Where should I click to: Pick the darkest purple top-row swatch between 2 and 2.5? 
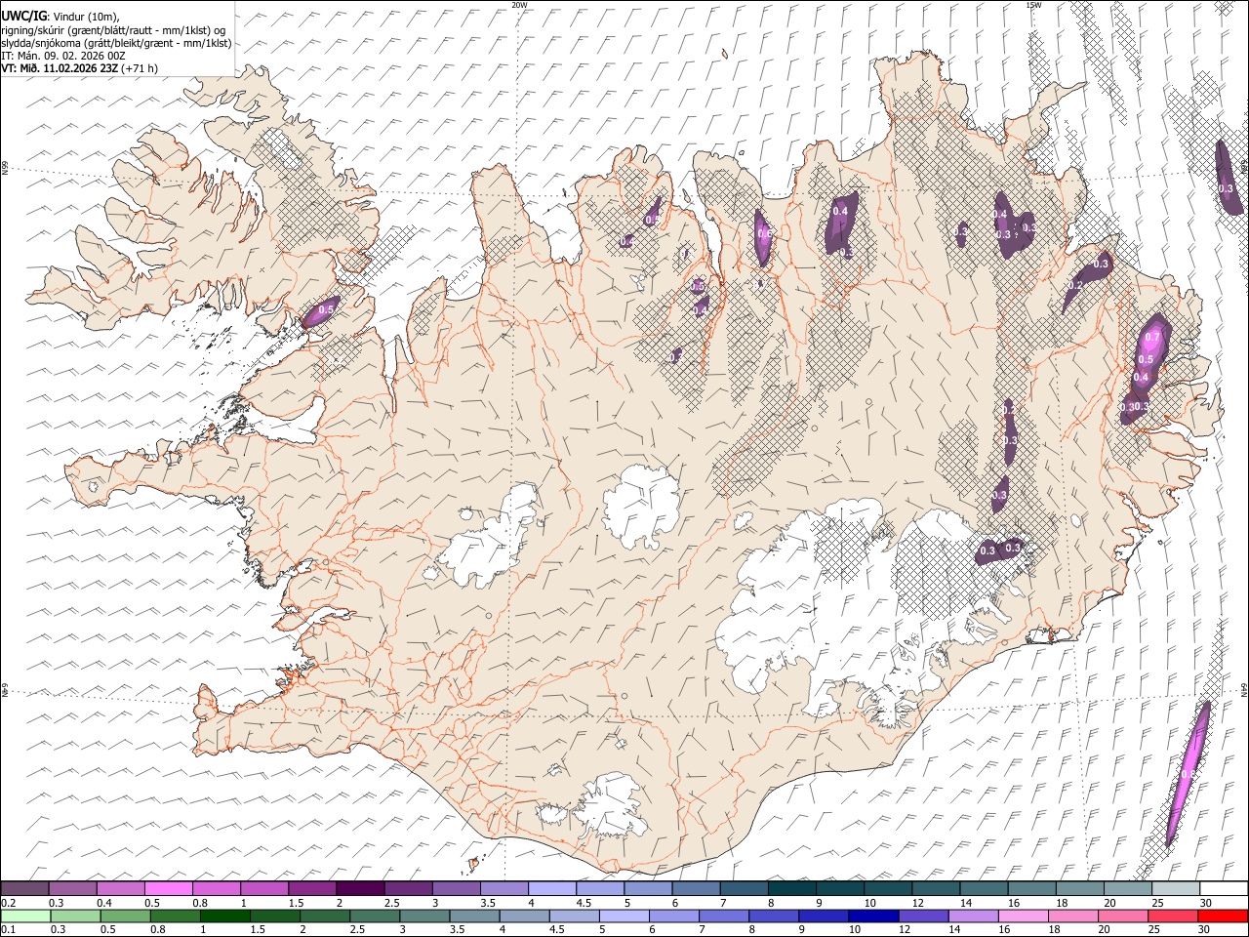pyautogui.click(x=360, y=889)
